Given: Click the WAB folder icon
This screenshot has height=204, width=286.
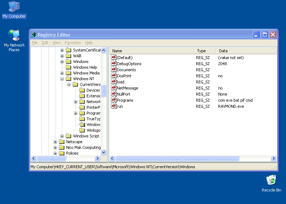Looking at the screenshot, I should (x=68, y=56).
